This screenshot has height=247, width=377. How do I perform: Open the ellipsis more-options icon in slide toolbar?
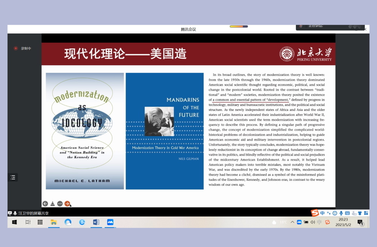pyautogui.click(x=60, y=203)
